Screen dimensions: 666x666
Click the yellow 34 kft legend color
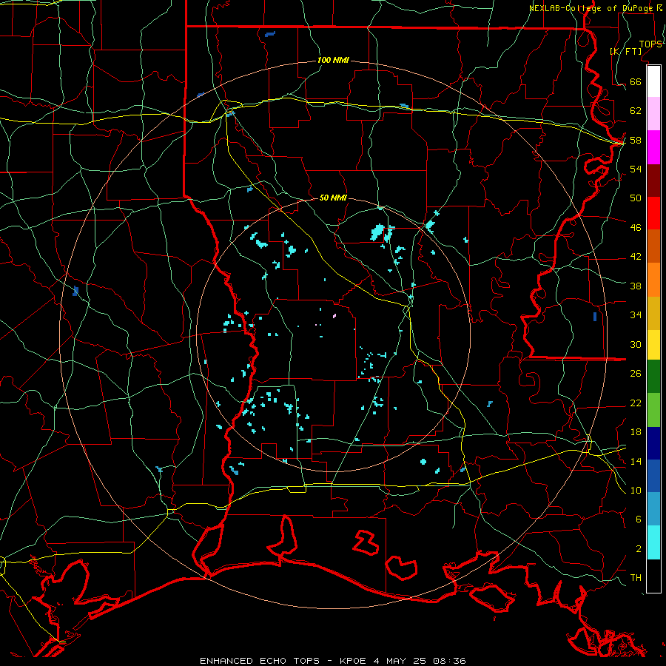pyautogui.click(x=653, y=345)
